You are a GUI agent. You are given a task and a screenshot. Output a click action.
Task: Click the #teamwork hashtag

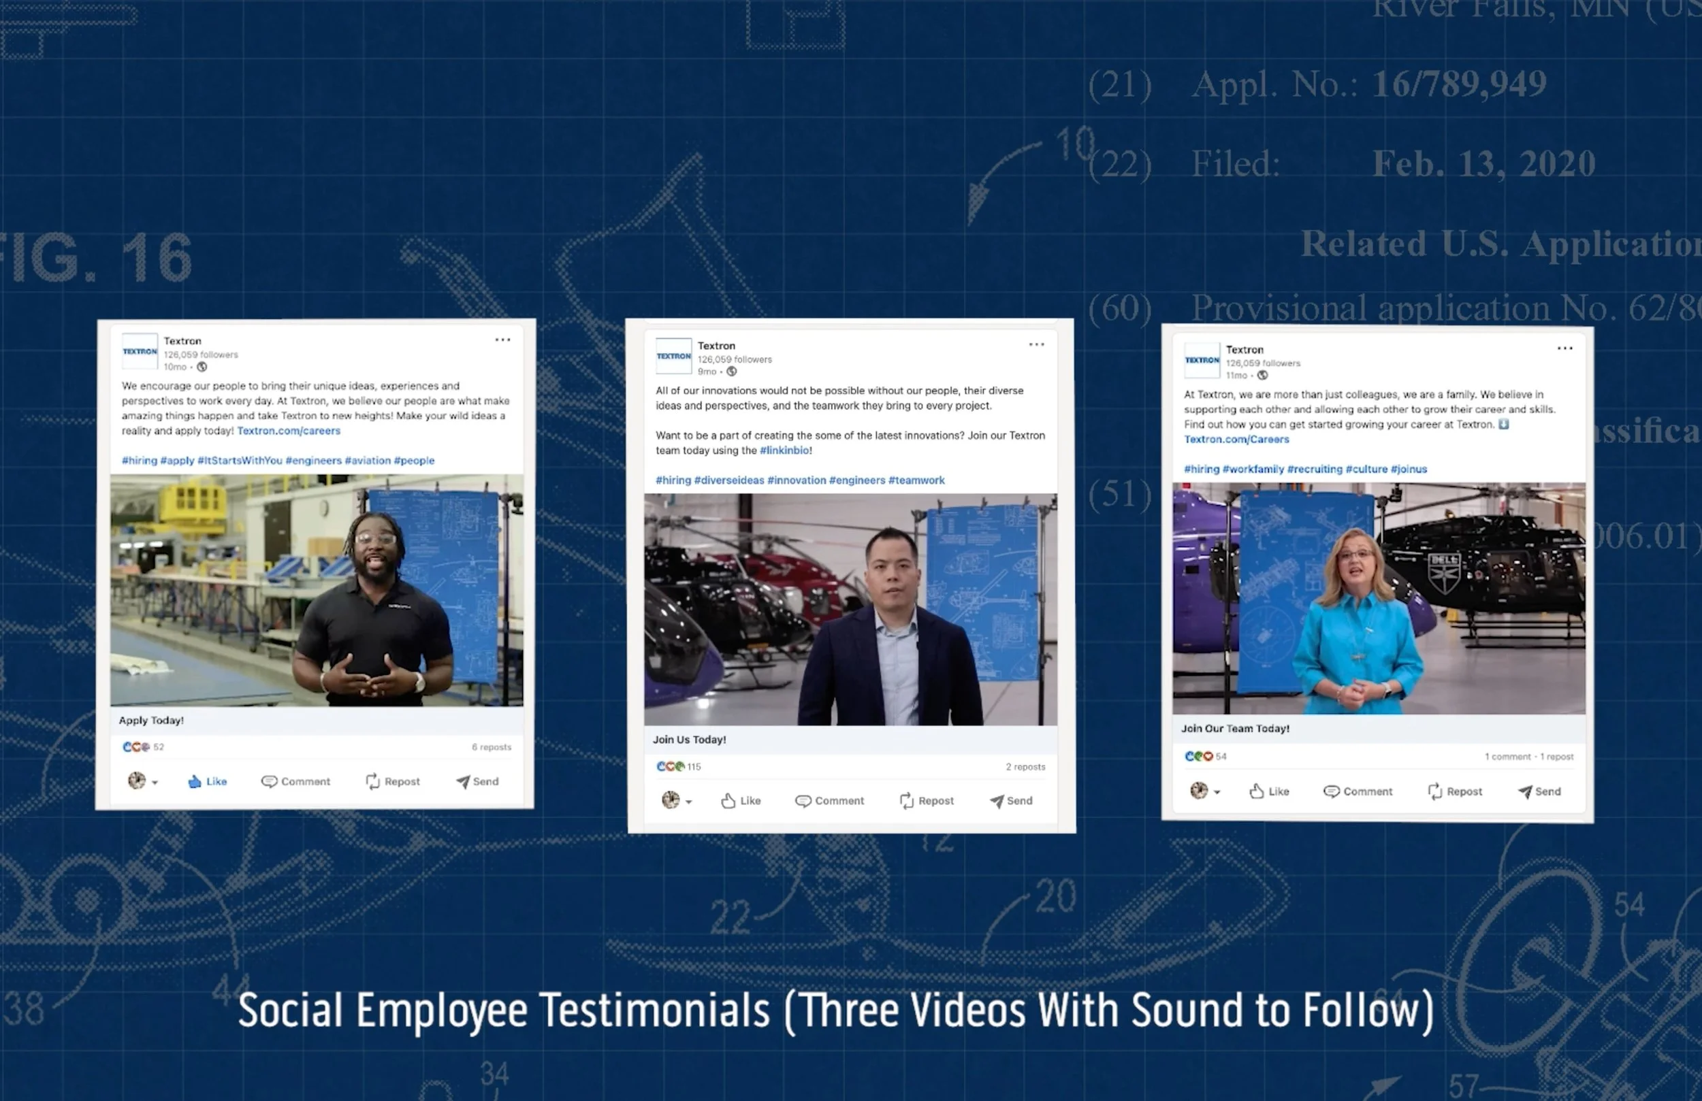(x=917, y=480)
